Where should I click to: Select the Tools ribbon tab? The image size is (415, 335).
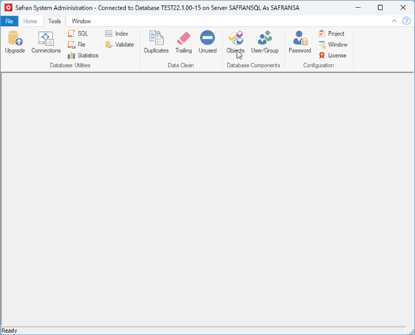coord(54,21)
